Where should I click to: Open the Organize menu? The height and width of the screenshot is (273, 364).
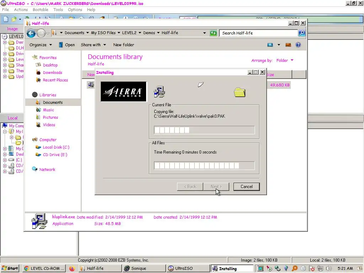[41, 45]
